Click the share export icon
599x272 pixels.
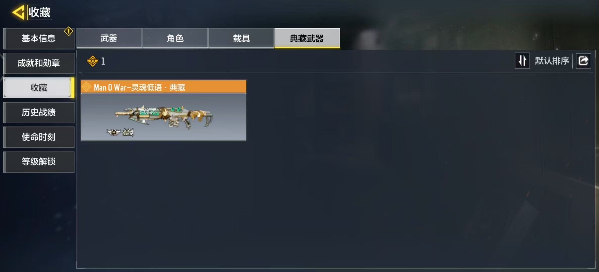(583, 61)
